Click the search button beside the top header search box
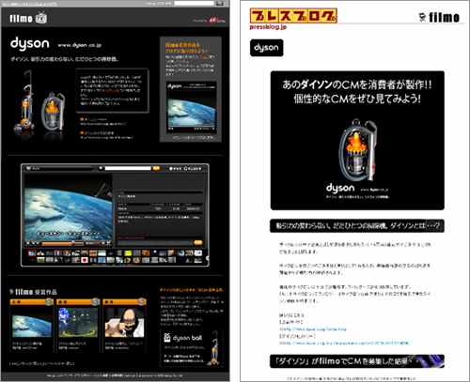Image resolution: width=470 pixels, height=382 pixels. [x=219, y=3]
